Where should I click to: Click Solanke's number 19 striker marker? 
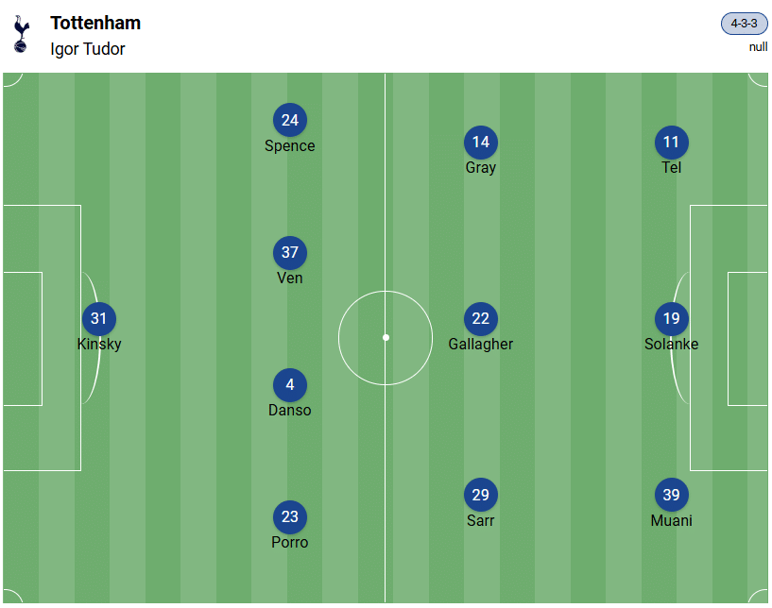click(x=672, y=319)
